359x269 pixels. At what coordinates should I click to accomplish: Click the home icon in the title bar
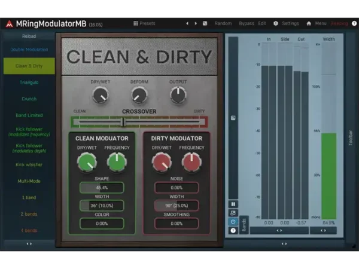pyautogui.click(x=309, y=23)
